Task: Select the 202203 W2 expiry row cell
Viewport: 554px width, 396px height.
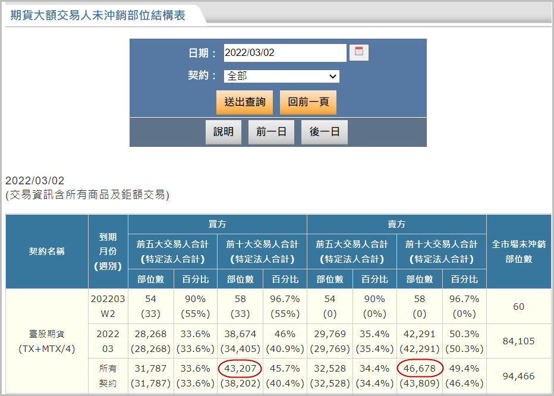Action: pyautogui.click(x=108, y=306)
